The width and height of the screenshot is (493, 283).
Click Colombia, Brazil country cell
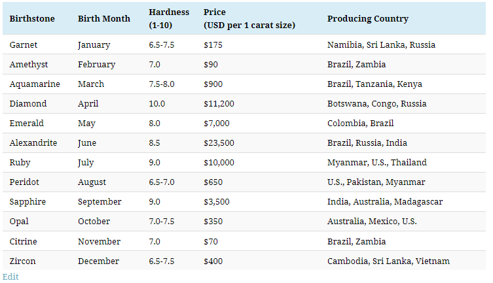pos(360,124)
